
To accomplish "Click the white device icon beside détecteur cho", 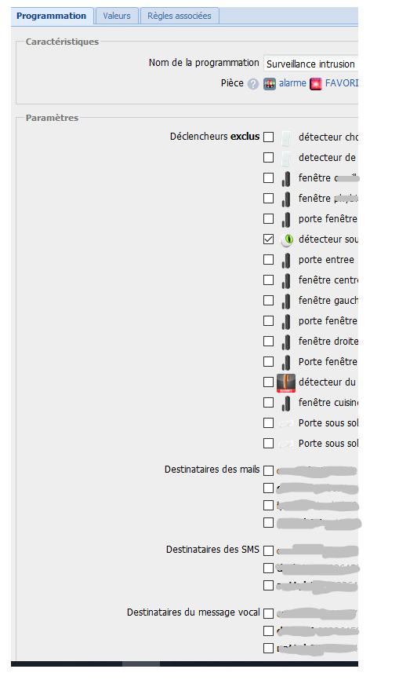I will [x=286, y=137].
